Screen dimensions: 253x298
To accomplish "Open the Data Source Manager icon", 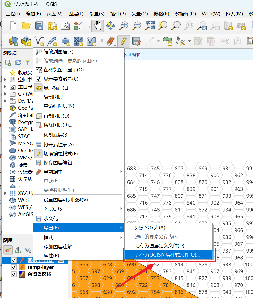I will 13,41.
